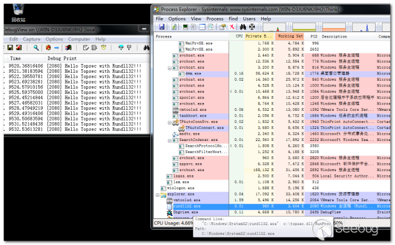Select the rundll32.exe process row
This screenshot has width=395, height=245.
click(188, 206)
